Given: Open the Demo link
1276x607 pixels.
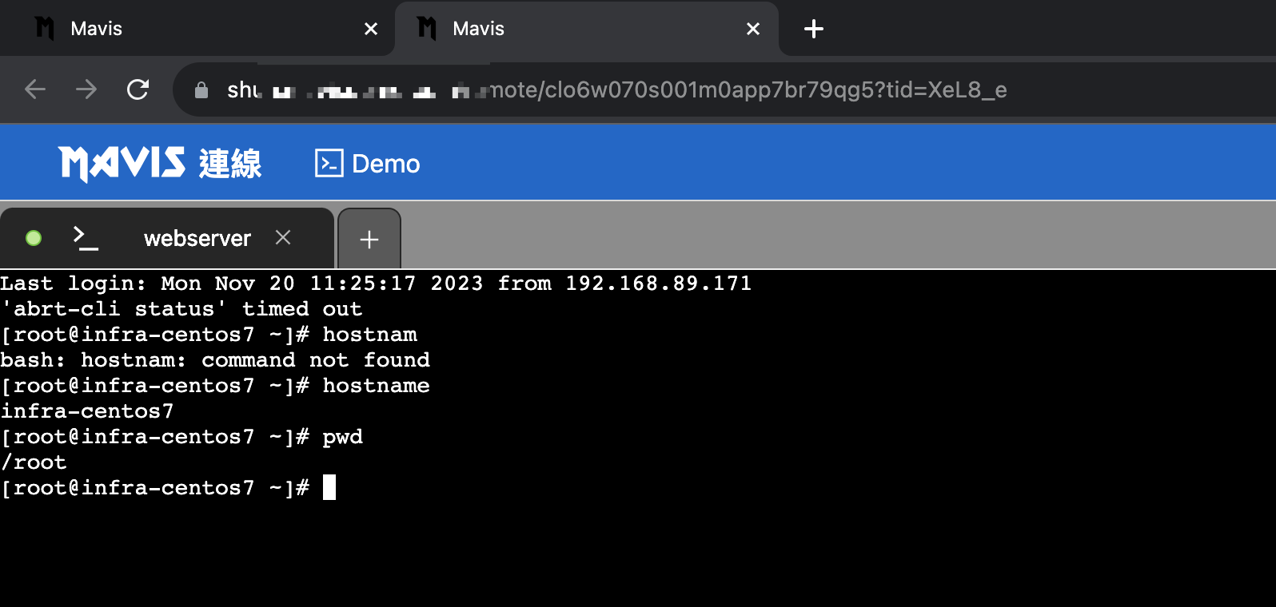Looking at the screenshot, I should pyautogui.click(x=385, y=164).
